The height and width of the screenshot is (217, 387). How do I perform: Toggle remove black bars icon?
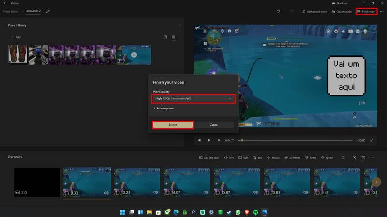pos(343,158)
